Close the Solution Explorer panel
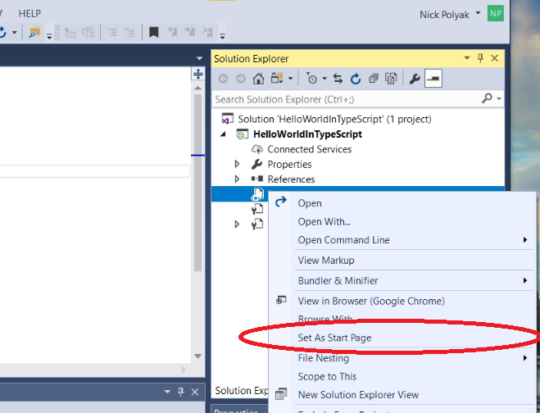The height and width of the screenshot is (413, 540). (x=495, y=58)
